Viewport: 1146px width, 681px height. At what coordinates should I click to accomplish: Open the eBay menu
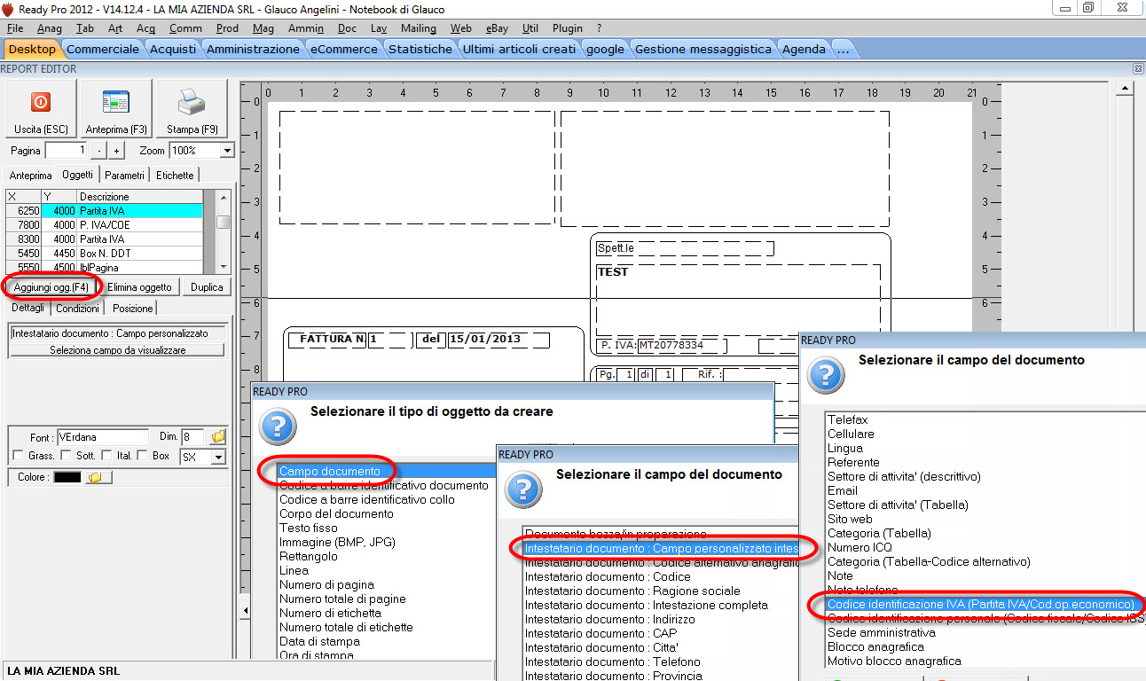(x=497, y=28)
